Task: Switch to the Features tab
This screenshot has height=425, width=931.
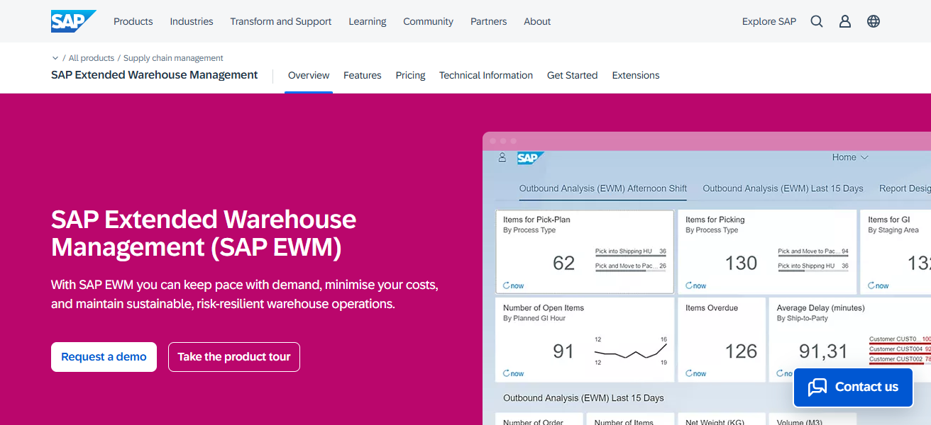Action: coord(363,75)
